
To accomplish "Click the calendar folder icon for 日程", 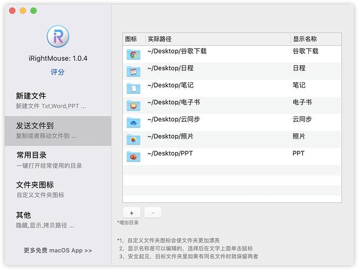I will [x=133, y=71].
